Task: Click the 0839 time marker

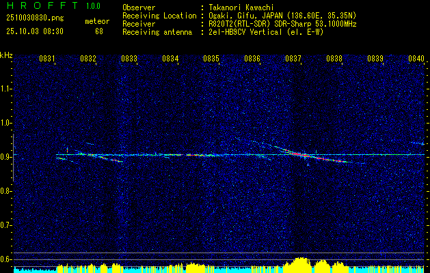Action: (x=375, y=58)
